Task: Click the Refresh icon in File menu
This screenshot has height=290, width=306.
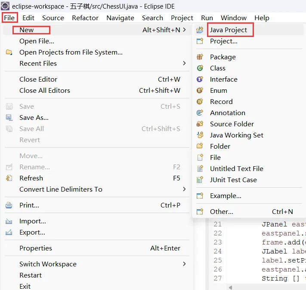Action: point(9,178)
